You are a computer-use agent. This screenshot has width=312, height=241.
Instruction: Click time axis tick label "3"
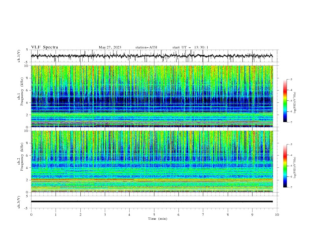[x=105, y=215]
